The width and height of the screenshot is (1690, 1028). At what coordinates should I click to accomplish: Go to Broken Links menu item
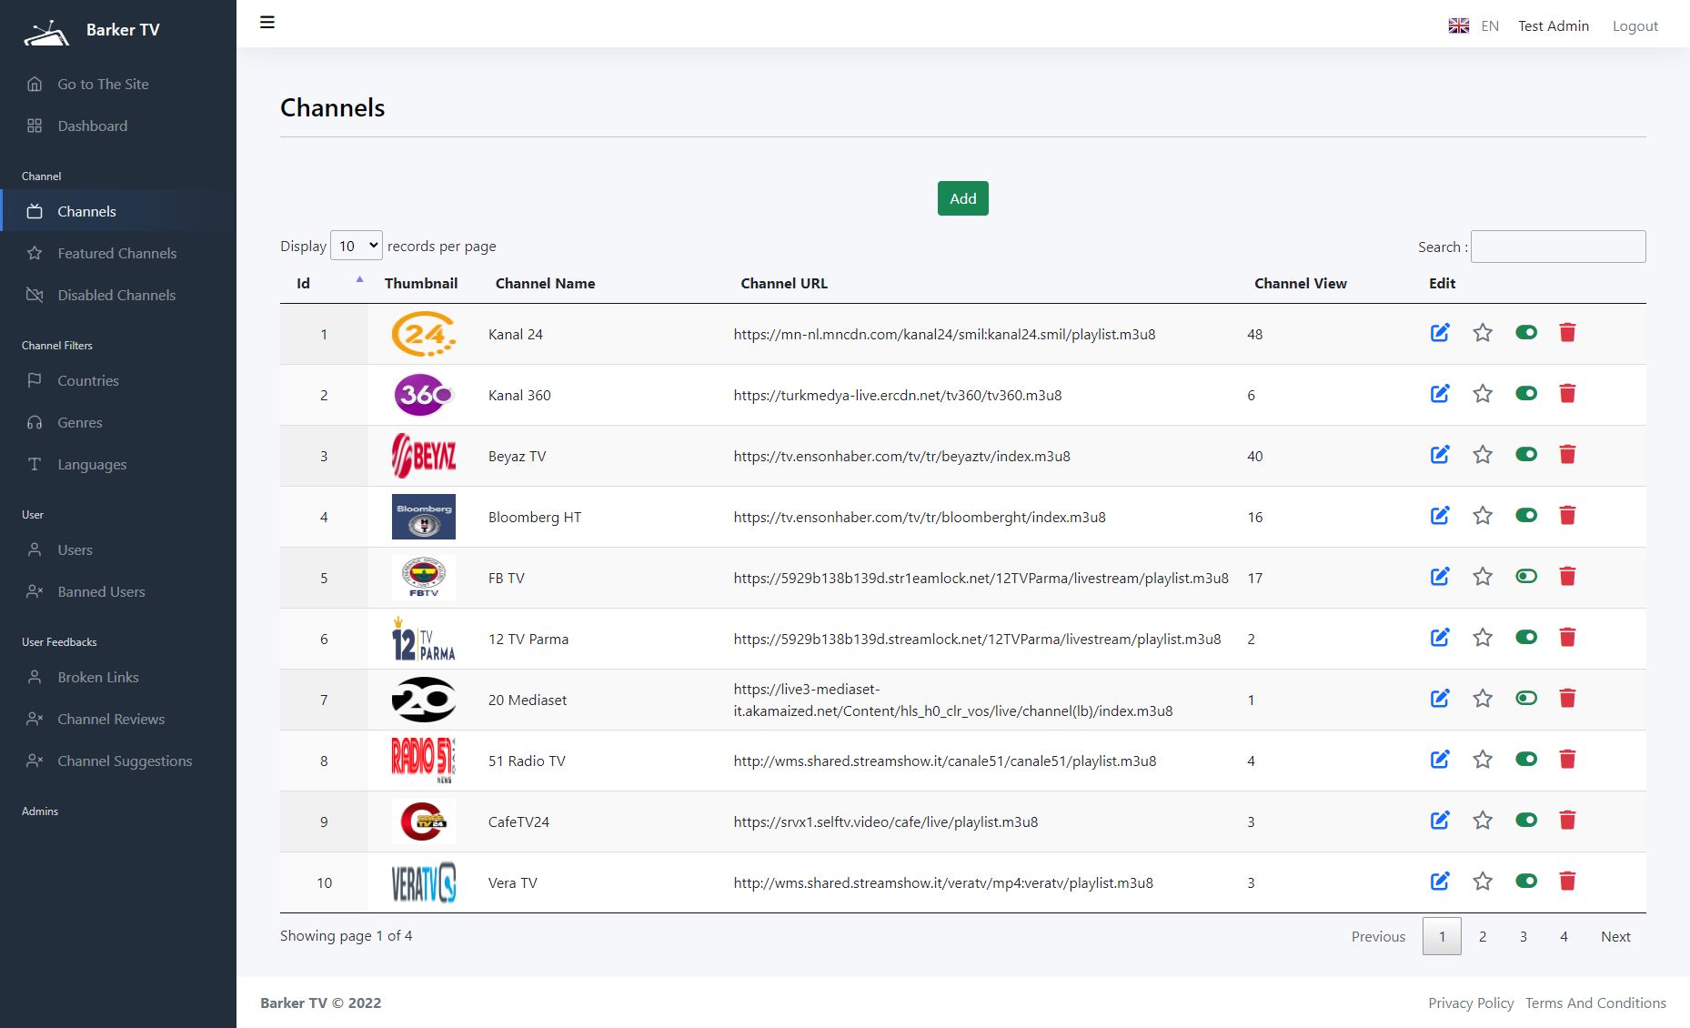tap(98, 678)
